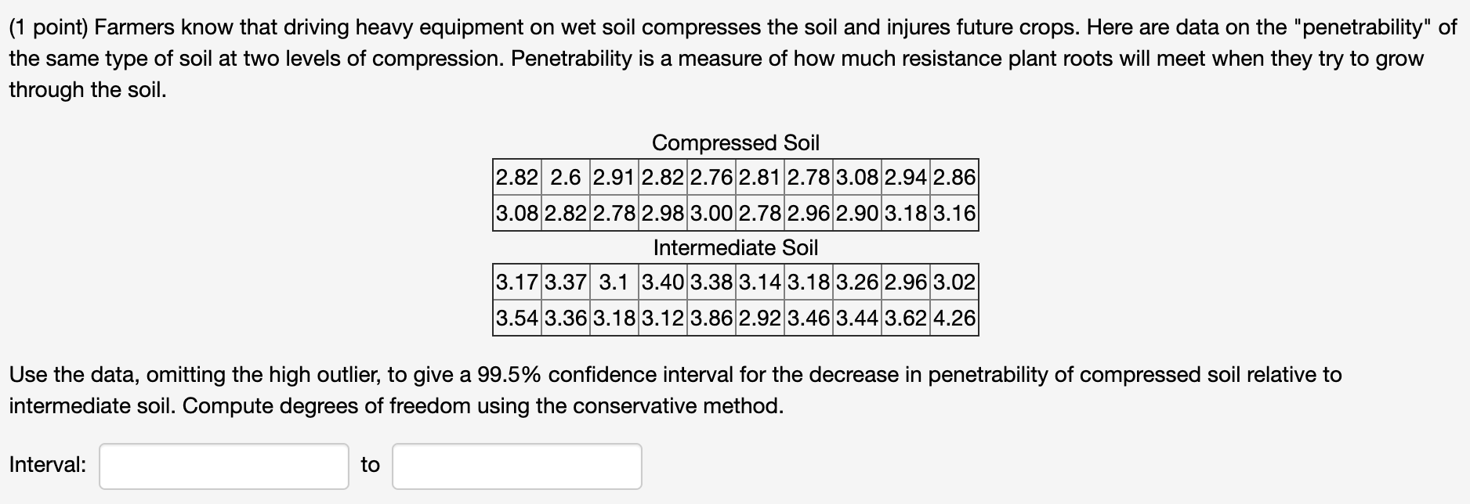
Task: Select the 2.98 value in Compressed Soil
Action: (x=663, y=213)
